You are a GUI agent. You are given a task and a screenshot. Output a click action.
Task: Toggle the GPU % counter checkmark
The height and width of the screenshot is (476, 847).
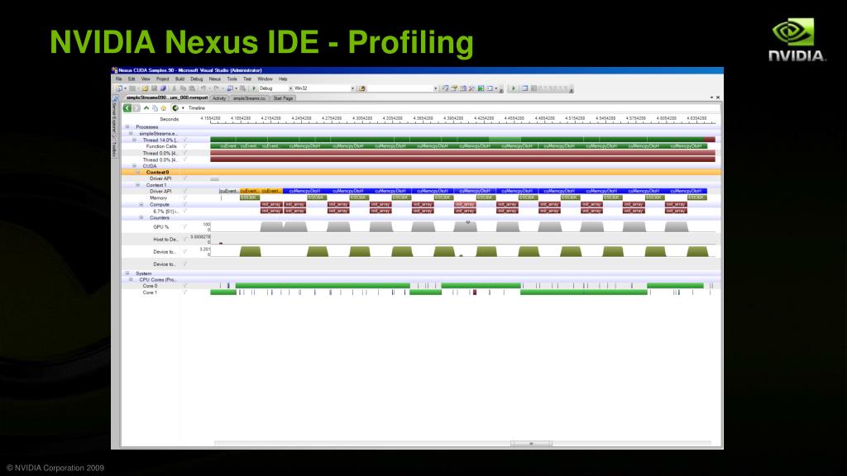pos(184,226)
